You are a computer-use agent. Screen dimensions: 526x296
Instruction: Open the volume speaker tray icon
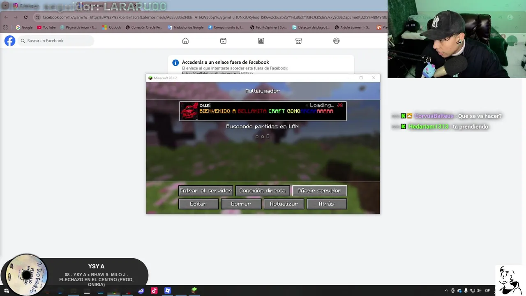(x=479, y=291)
